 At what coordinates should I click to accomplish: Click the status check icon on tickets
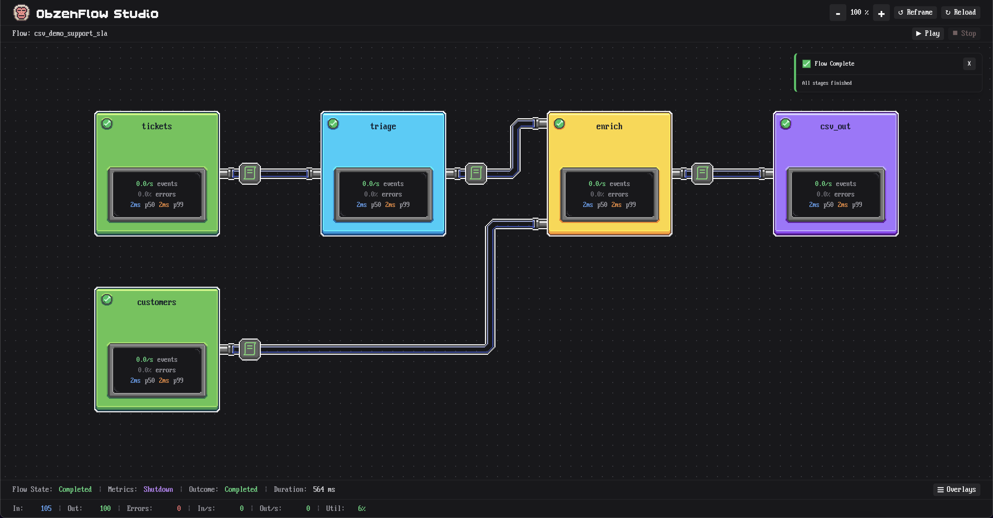107,124
